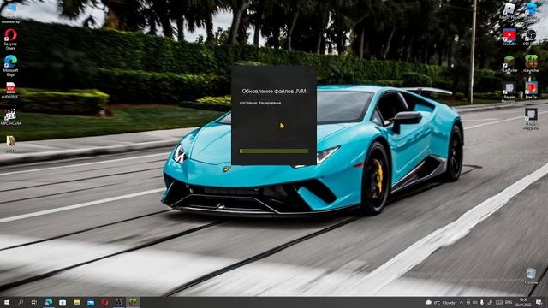
Task: Open Task View from the taskbar
Action: coord(34,302)
